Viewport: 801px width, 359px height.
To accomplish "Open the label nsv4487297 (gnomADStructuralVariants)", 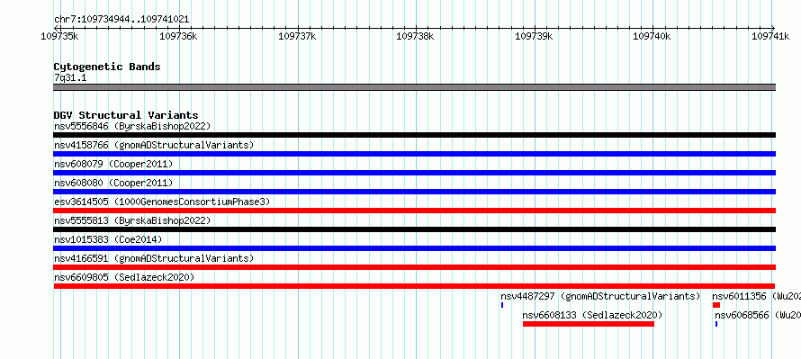I will point(600,296).
